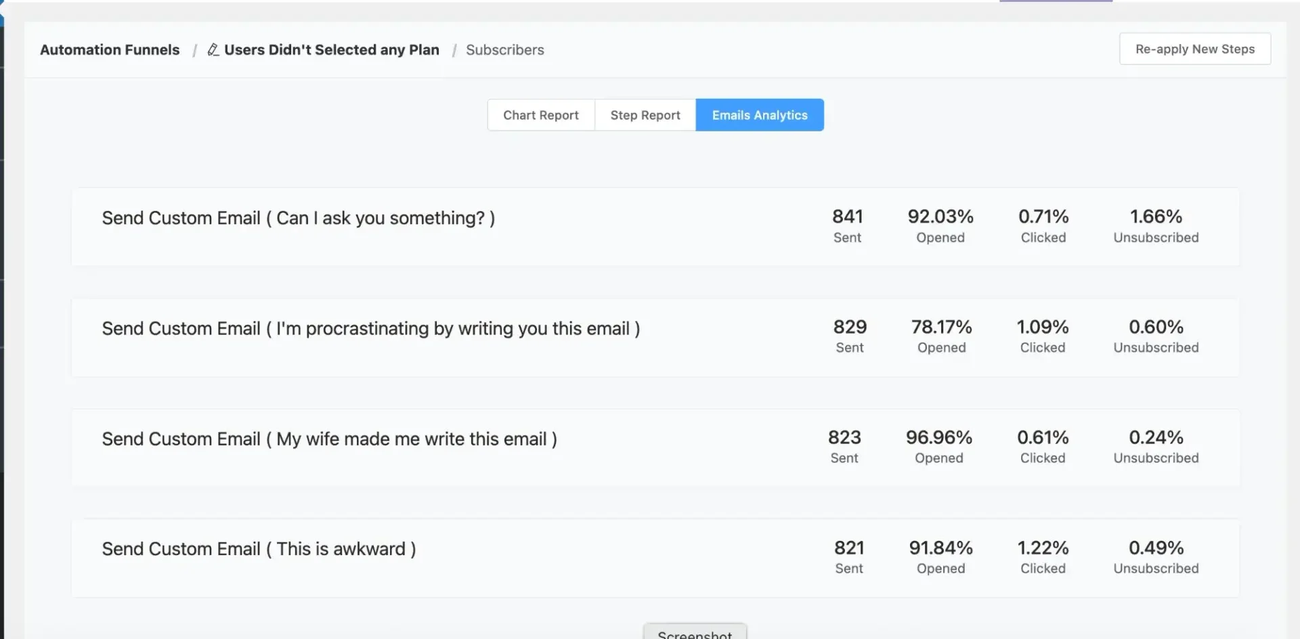
Task: Click the 1.66% Unsubscribed statistic
Action: (x=1156, y=225)
